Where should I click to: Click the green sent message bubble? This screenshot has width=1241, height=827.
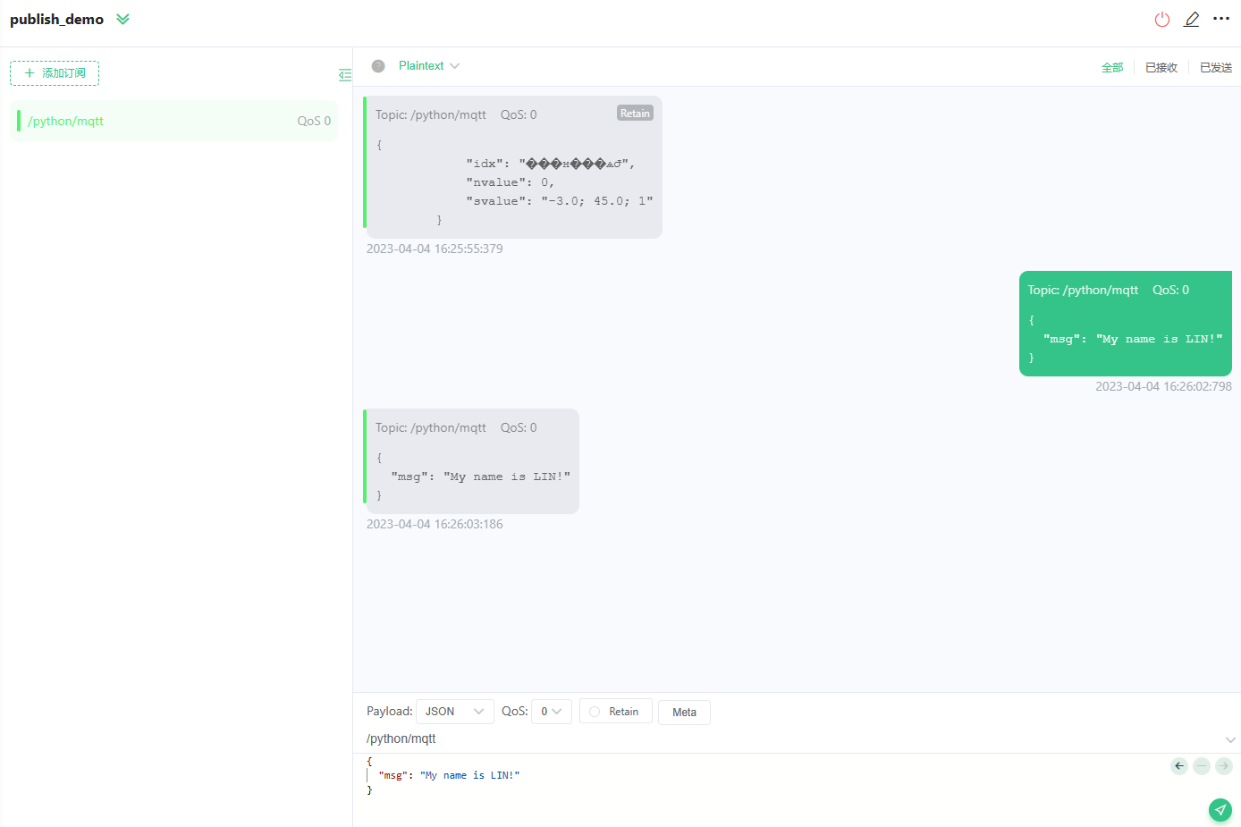click(x=1126, y=324)
